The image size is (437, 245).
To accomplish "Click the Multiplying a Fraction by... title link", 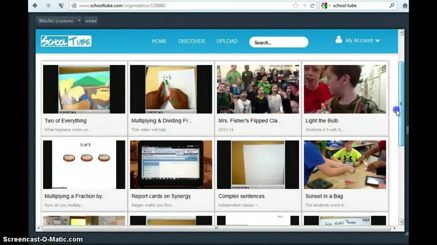I will click(75, 196).
